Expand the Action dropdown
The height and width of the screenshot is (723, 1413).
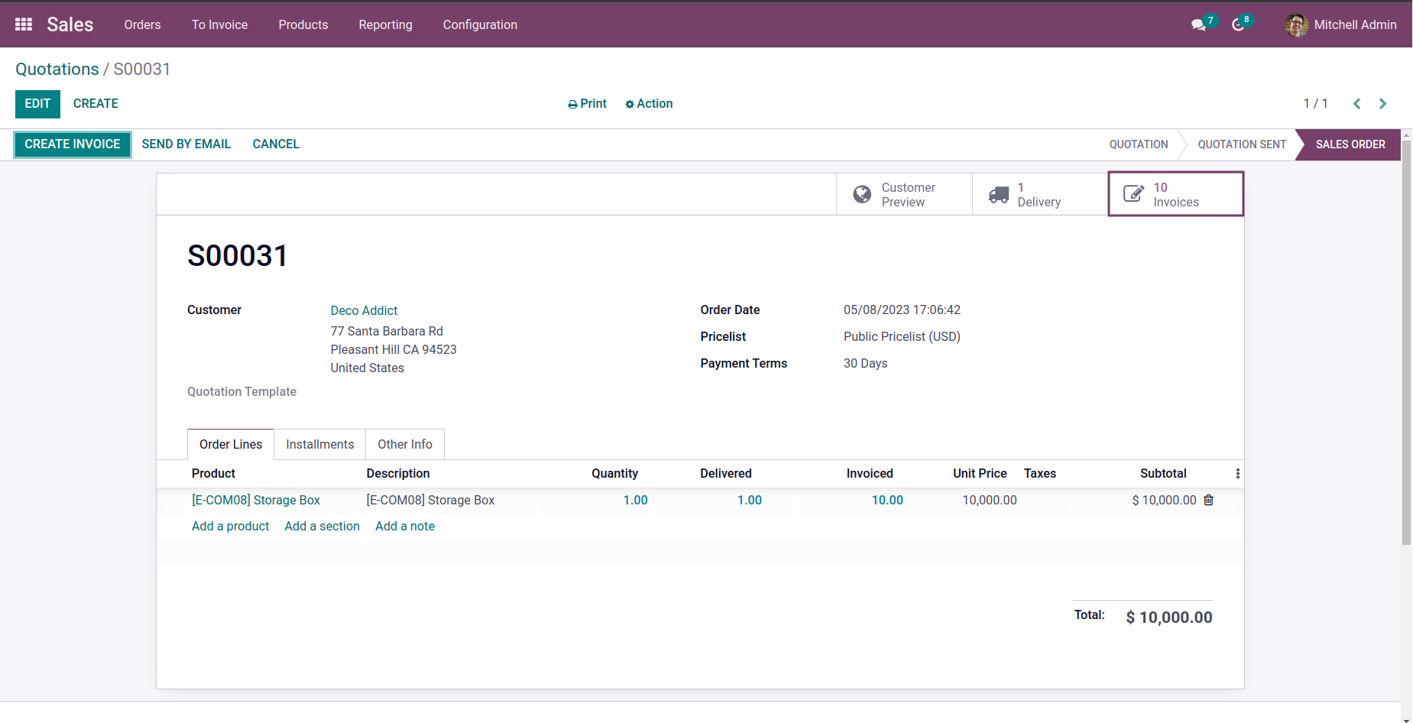tap(649, 104)
